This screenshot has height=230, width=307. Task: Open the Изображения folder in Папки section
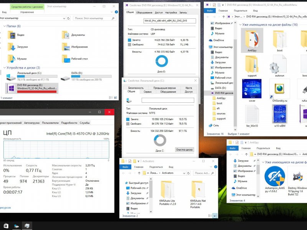(x=74, y=47)
